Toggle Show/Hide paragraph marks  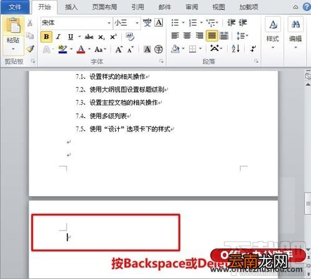coord(253,49)
